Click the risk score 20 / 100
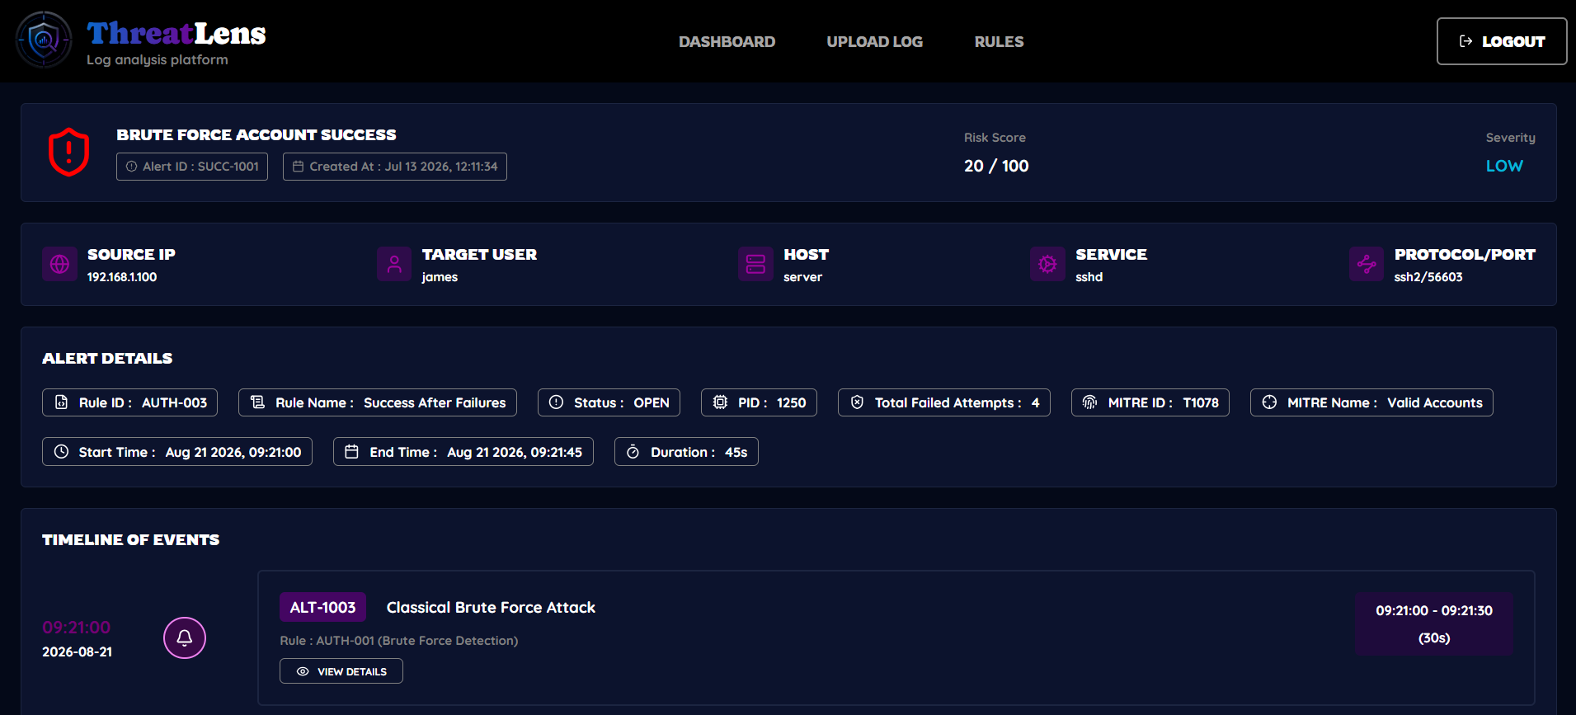Screen dimensions: 1576x715 coord(996,166)
